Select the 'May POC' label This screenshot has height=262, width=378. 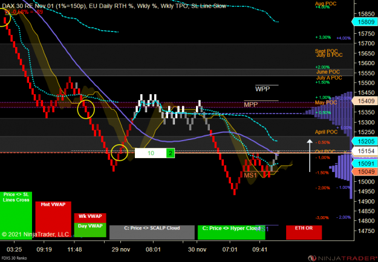326,103
